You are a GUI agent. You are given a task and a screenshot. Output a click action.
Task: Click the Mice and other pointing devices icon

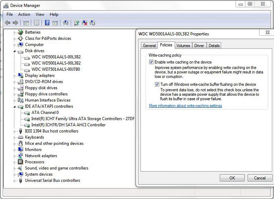tap(20, 143)
